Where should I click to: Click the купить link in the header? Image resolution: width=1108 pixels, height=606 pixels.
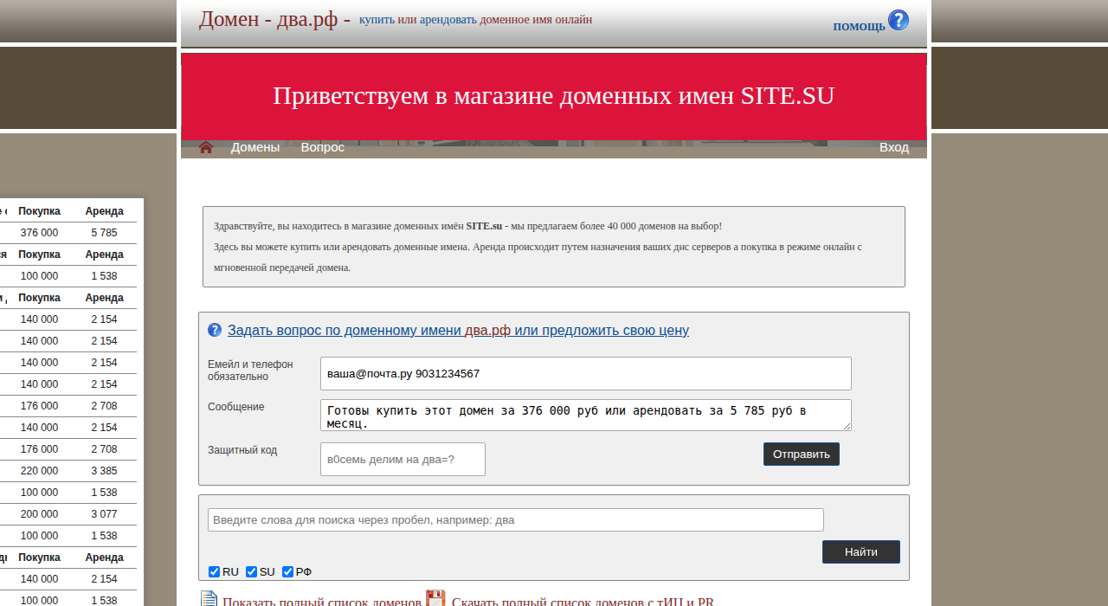[377, 19]
